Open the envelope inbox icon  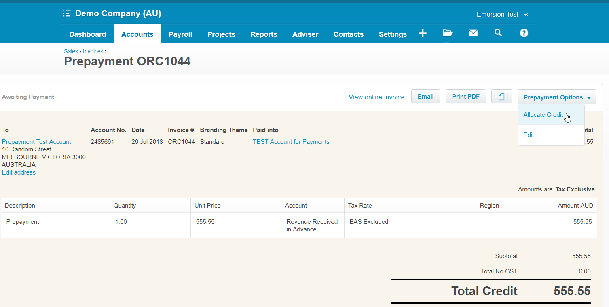point(473,33)
